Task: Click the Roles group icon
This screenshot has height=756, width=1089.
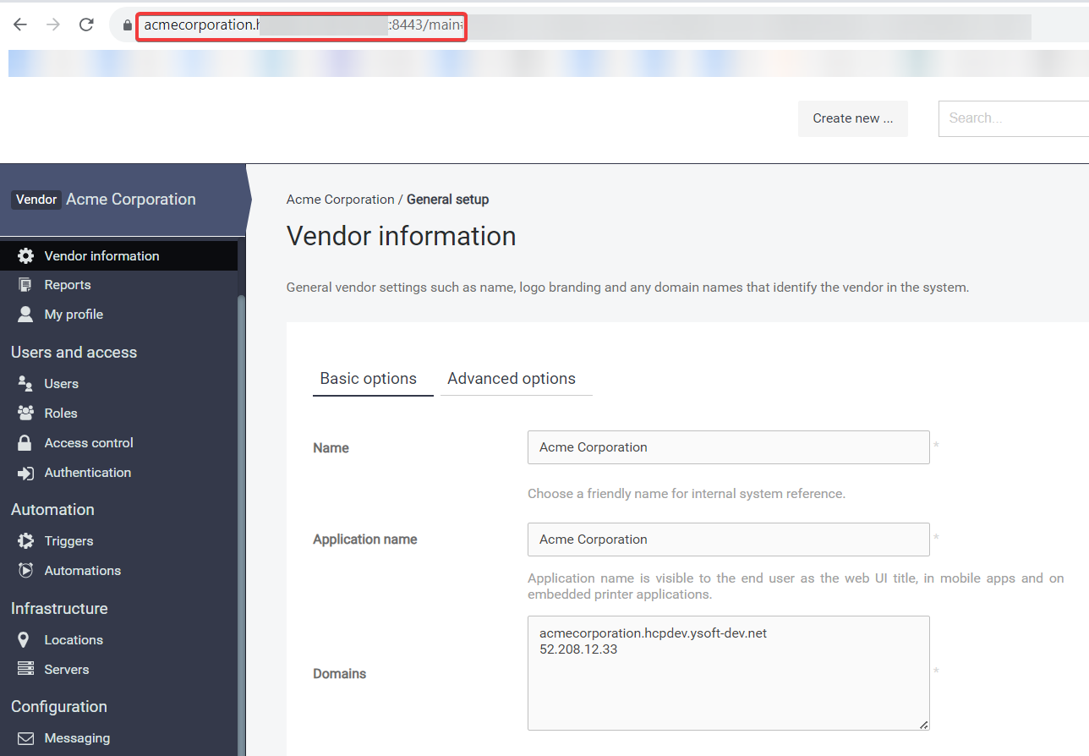Action: click(26, 414)
